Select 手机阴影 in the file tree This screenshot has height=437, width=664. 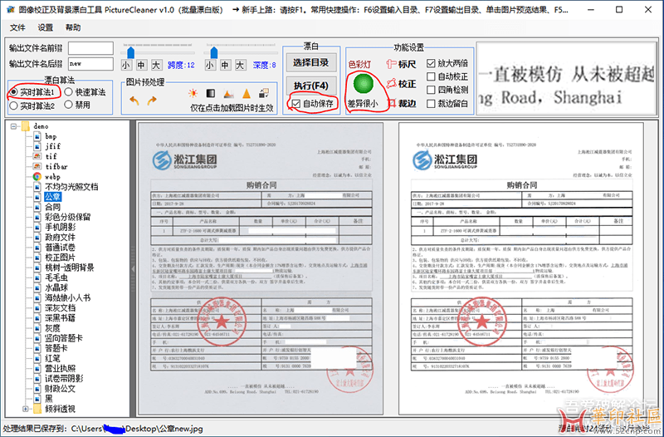tap(60, 227)
